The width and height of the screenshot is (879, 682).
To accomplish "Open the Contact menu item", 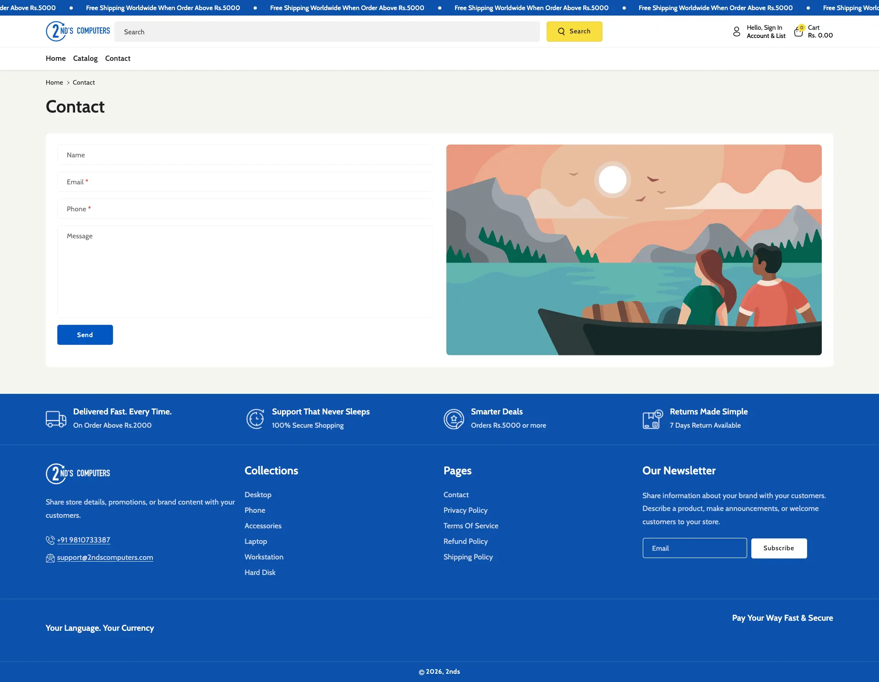I will (x=118, y=58).
